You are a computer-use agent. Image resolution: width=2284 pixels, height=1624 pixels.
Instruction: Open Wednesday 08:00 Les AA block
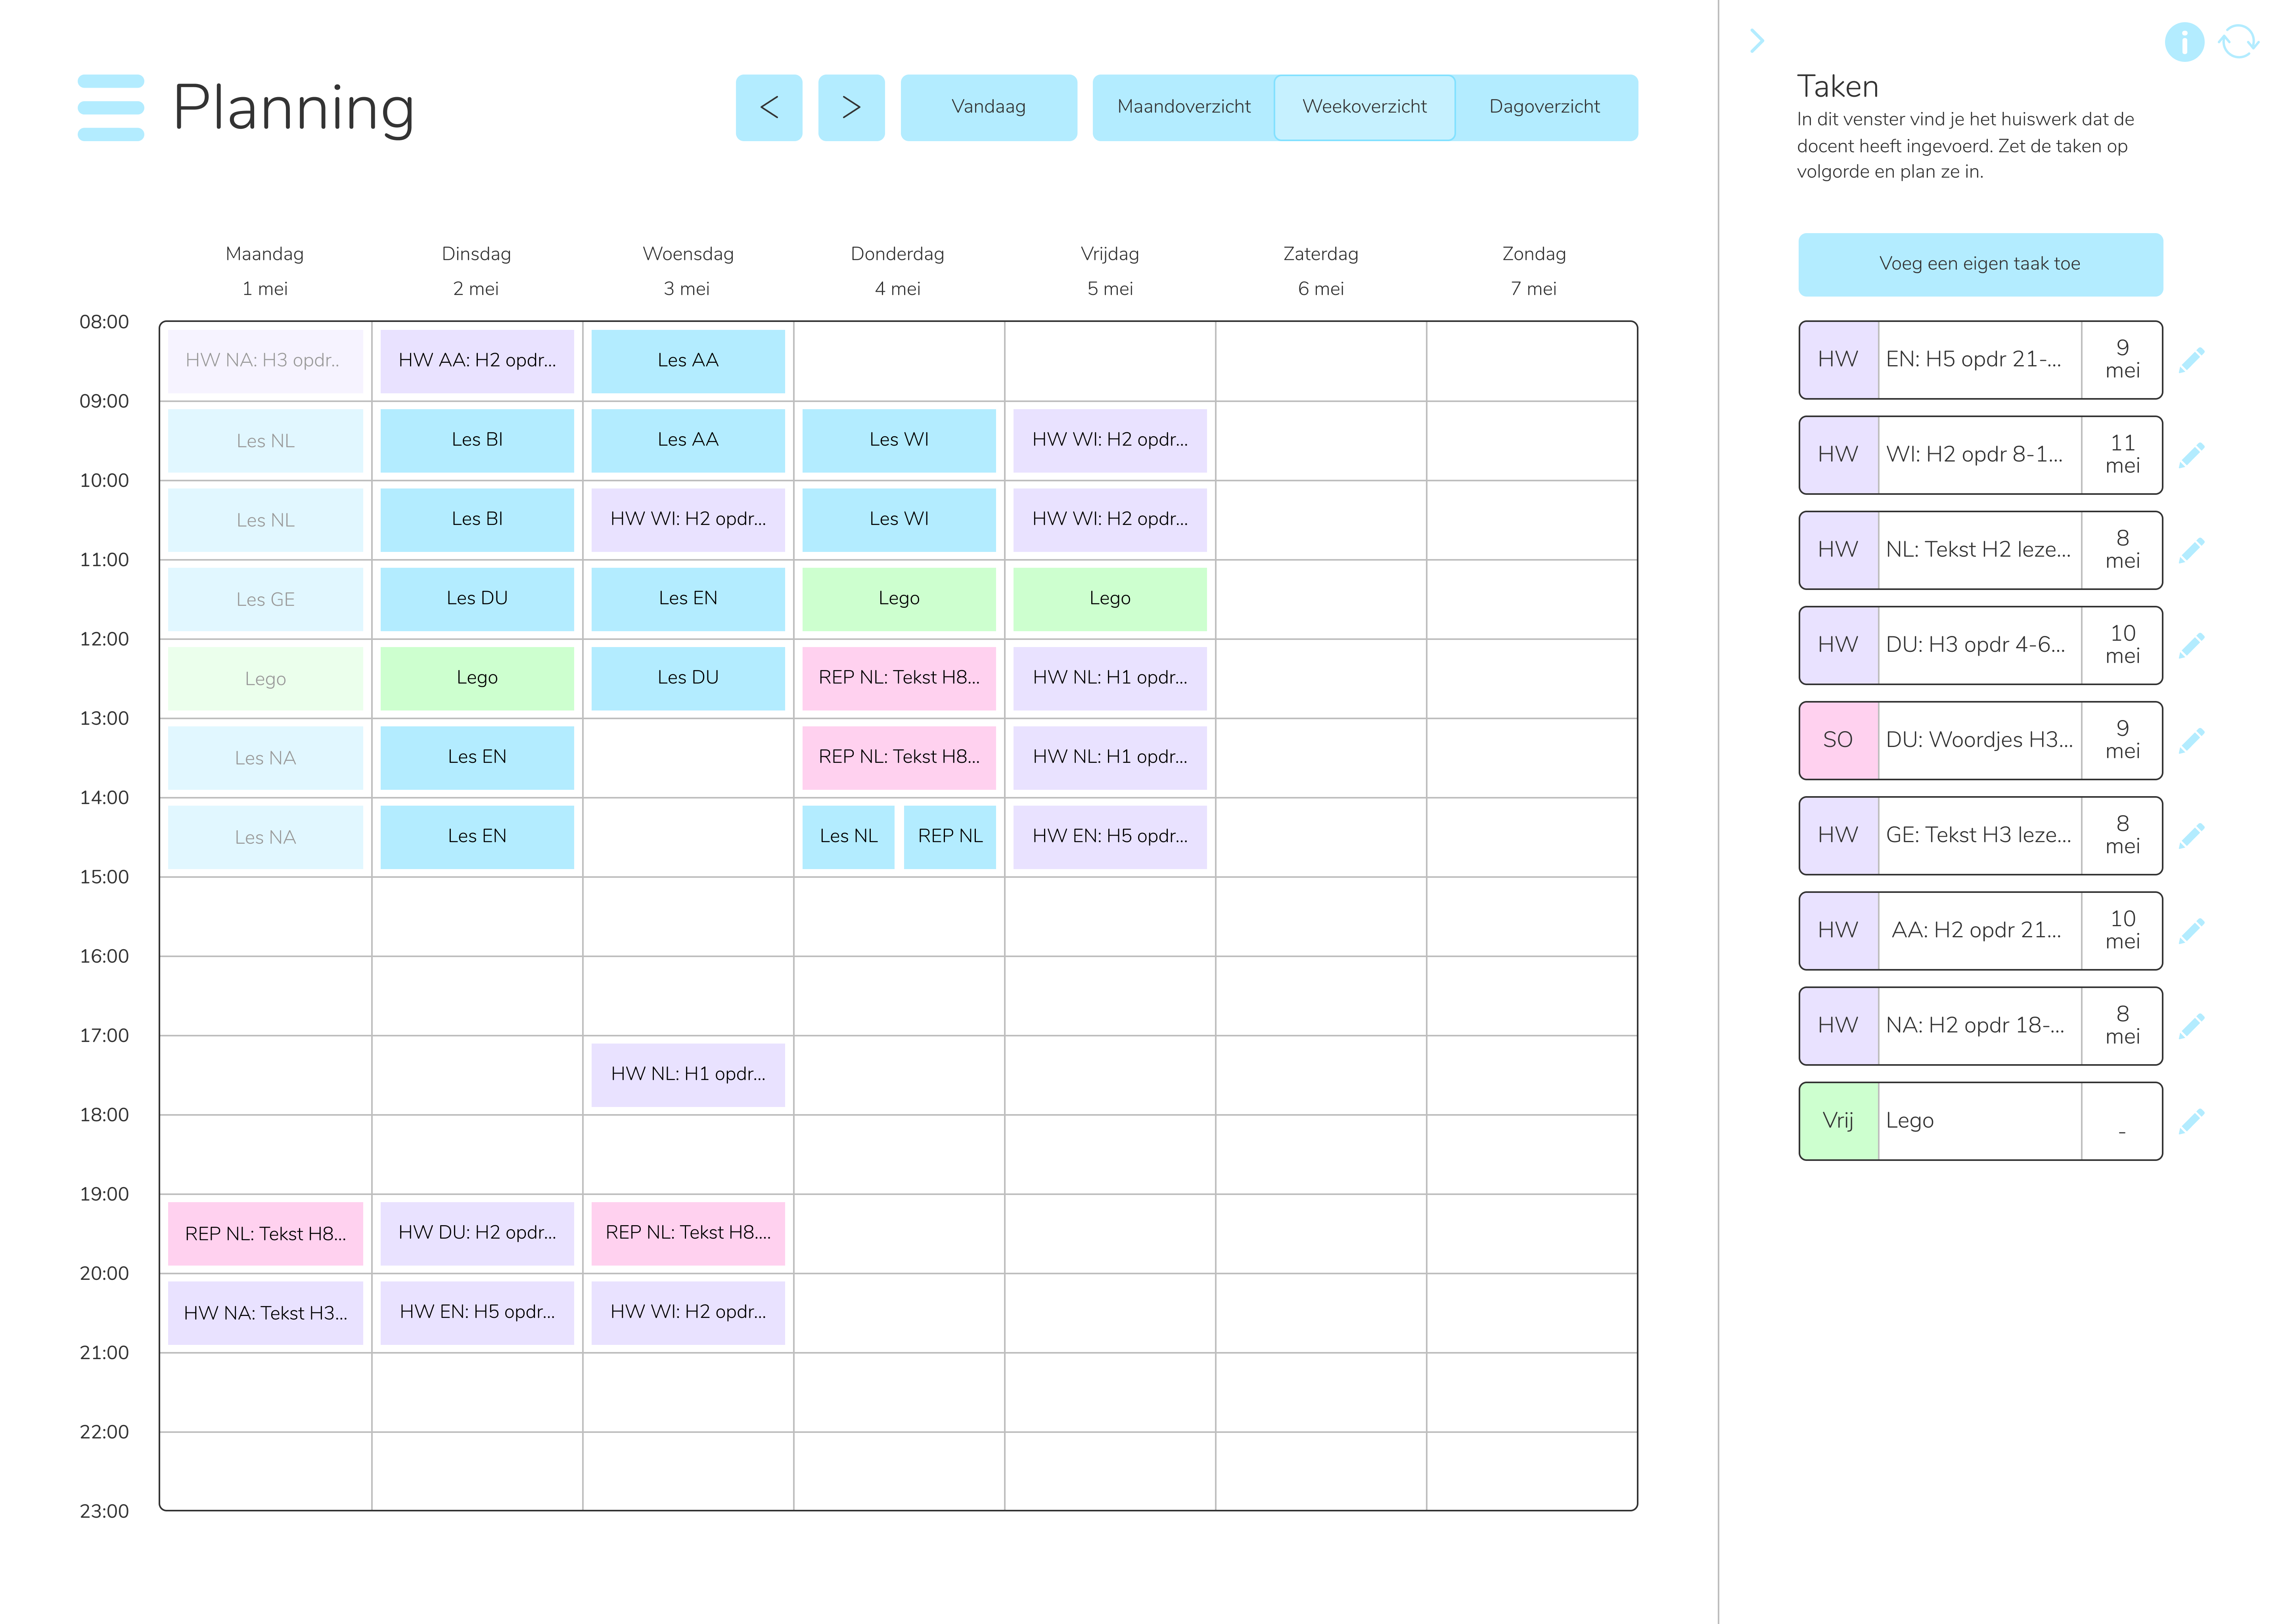click(688, 361)
